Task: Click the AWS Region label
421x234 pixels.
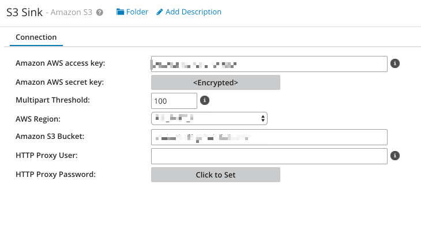Action: pyautogui.click(x=38, y=119)
